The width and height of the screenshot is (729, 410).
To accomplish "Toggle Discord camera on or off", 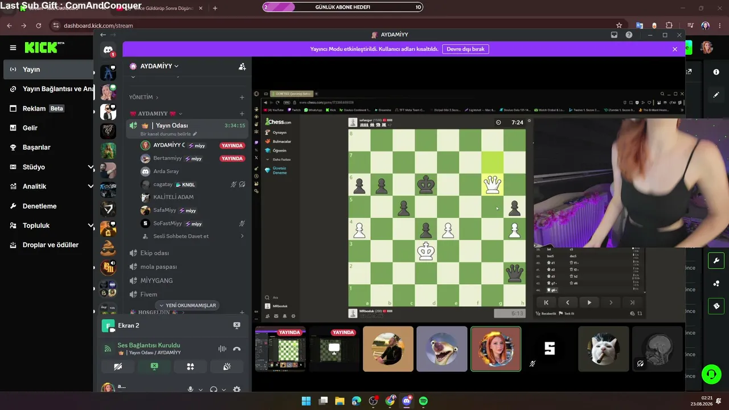I will (x=118, y=367).
